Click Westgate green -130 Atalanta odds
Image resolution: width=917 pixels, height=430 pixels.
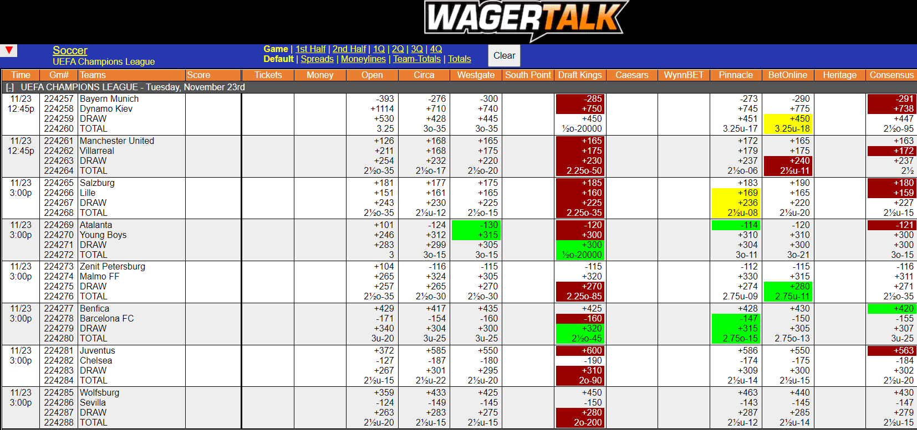476,225
